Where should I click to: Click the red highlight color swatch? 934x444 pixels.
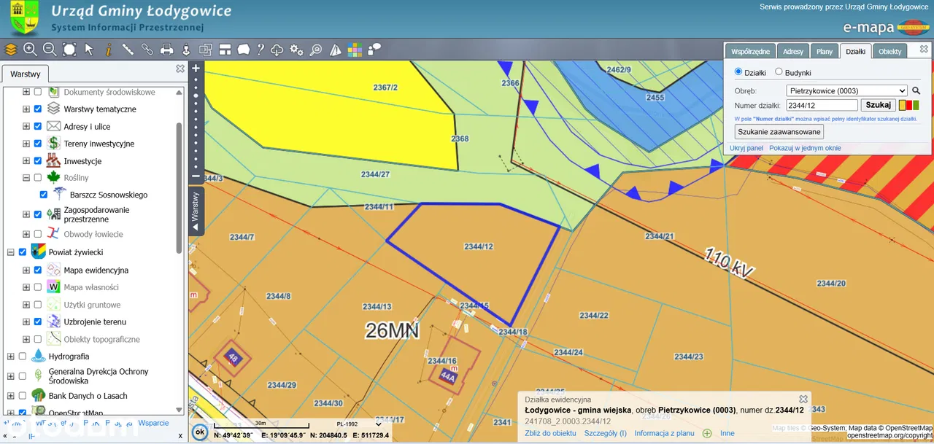click(x=909, y=106)
